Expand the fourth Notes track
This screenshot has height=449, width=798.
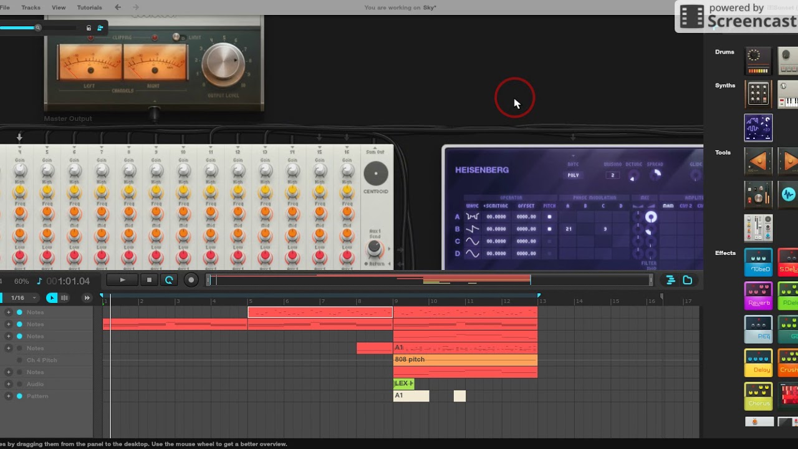point(8,348)
